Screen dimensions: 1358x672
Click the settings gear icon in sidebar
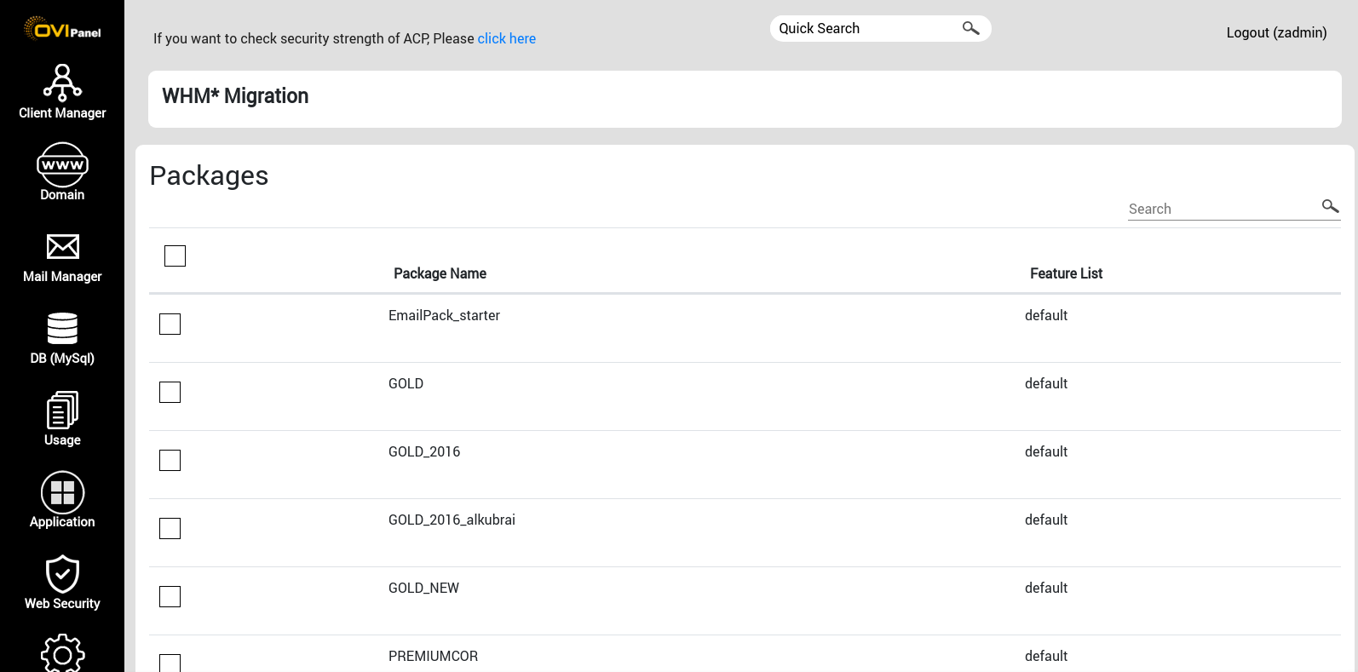tap(62, 654)
